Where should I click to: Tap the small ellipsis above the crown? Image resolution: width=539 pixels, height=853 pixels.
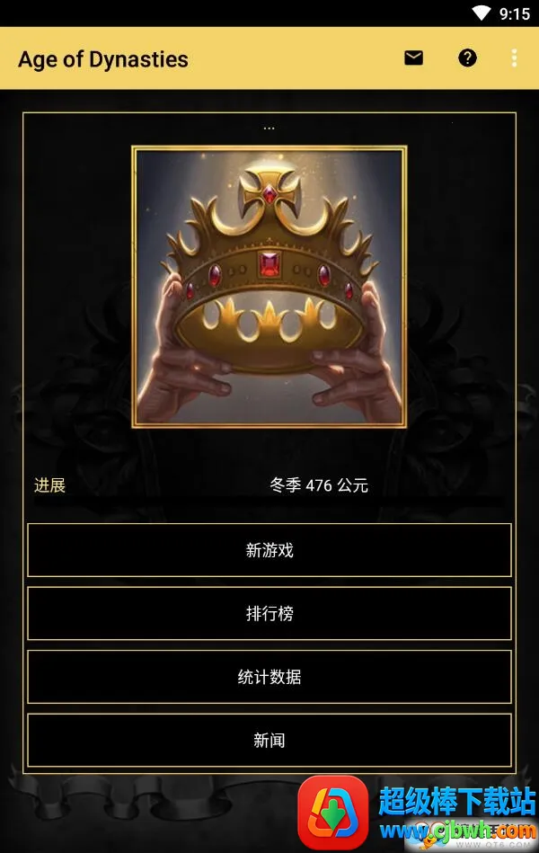tap(269, 129)
